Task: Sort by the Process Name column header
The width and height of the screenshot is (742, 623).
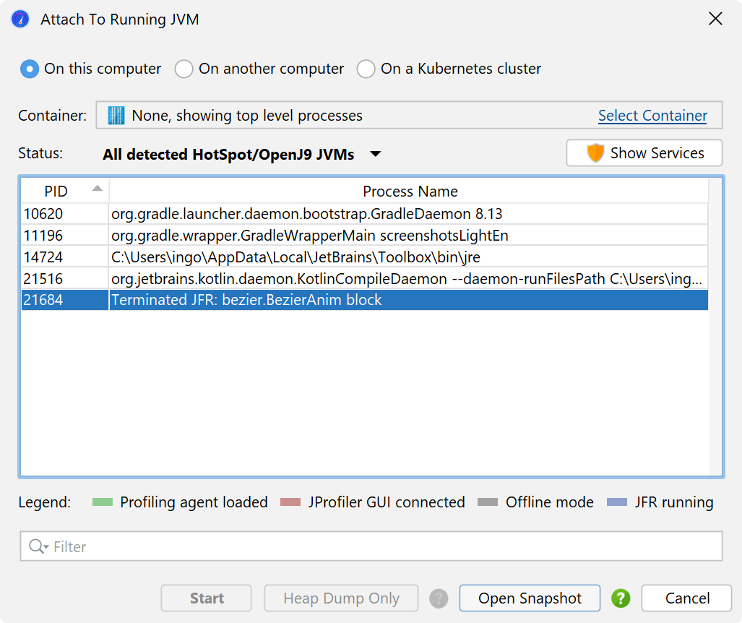Action: click(410, 192)
